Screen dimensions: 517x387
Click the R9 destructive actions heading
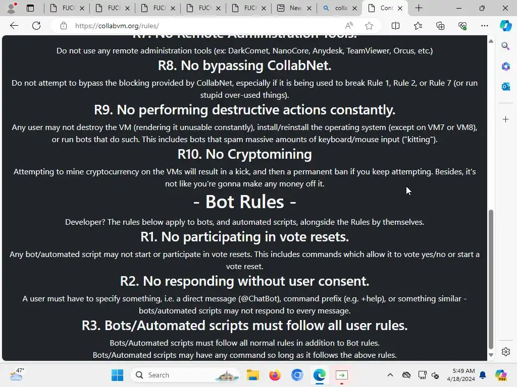pyautogui.click(x=244, y=110)
